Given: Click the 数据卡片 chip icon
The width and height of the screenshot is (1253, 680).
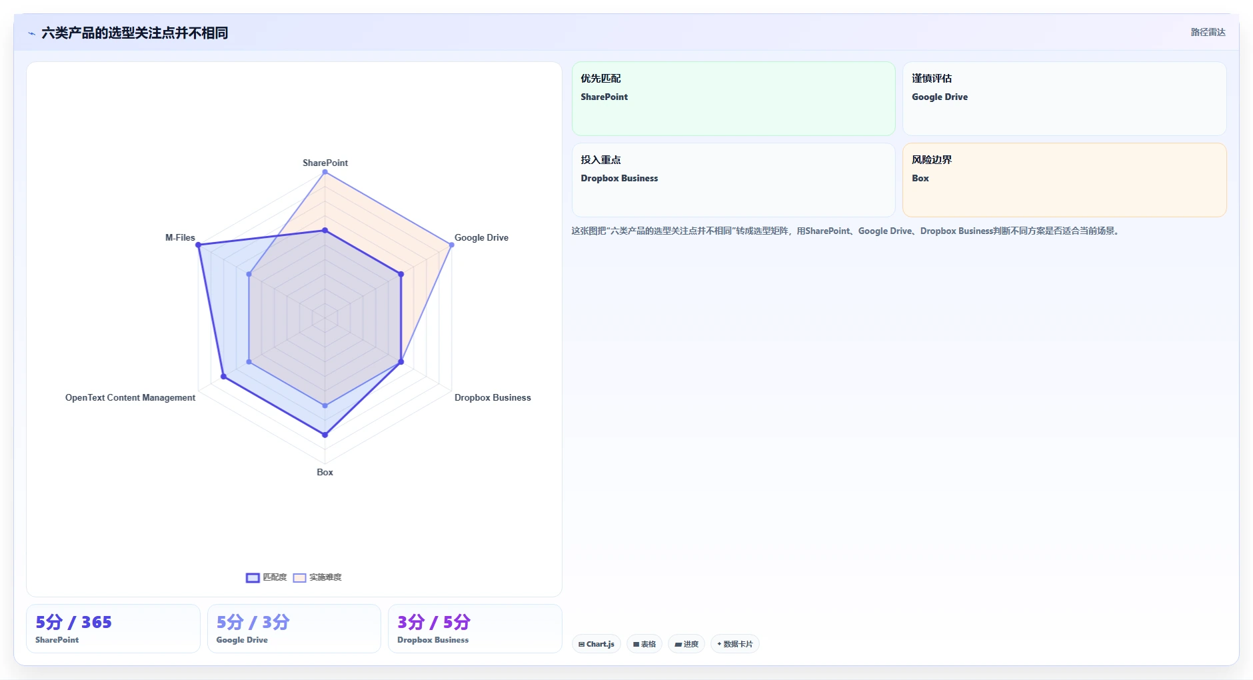Looking at the screenshot, I should [719, 644].
